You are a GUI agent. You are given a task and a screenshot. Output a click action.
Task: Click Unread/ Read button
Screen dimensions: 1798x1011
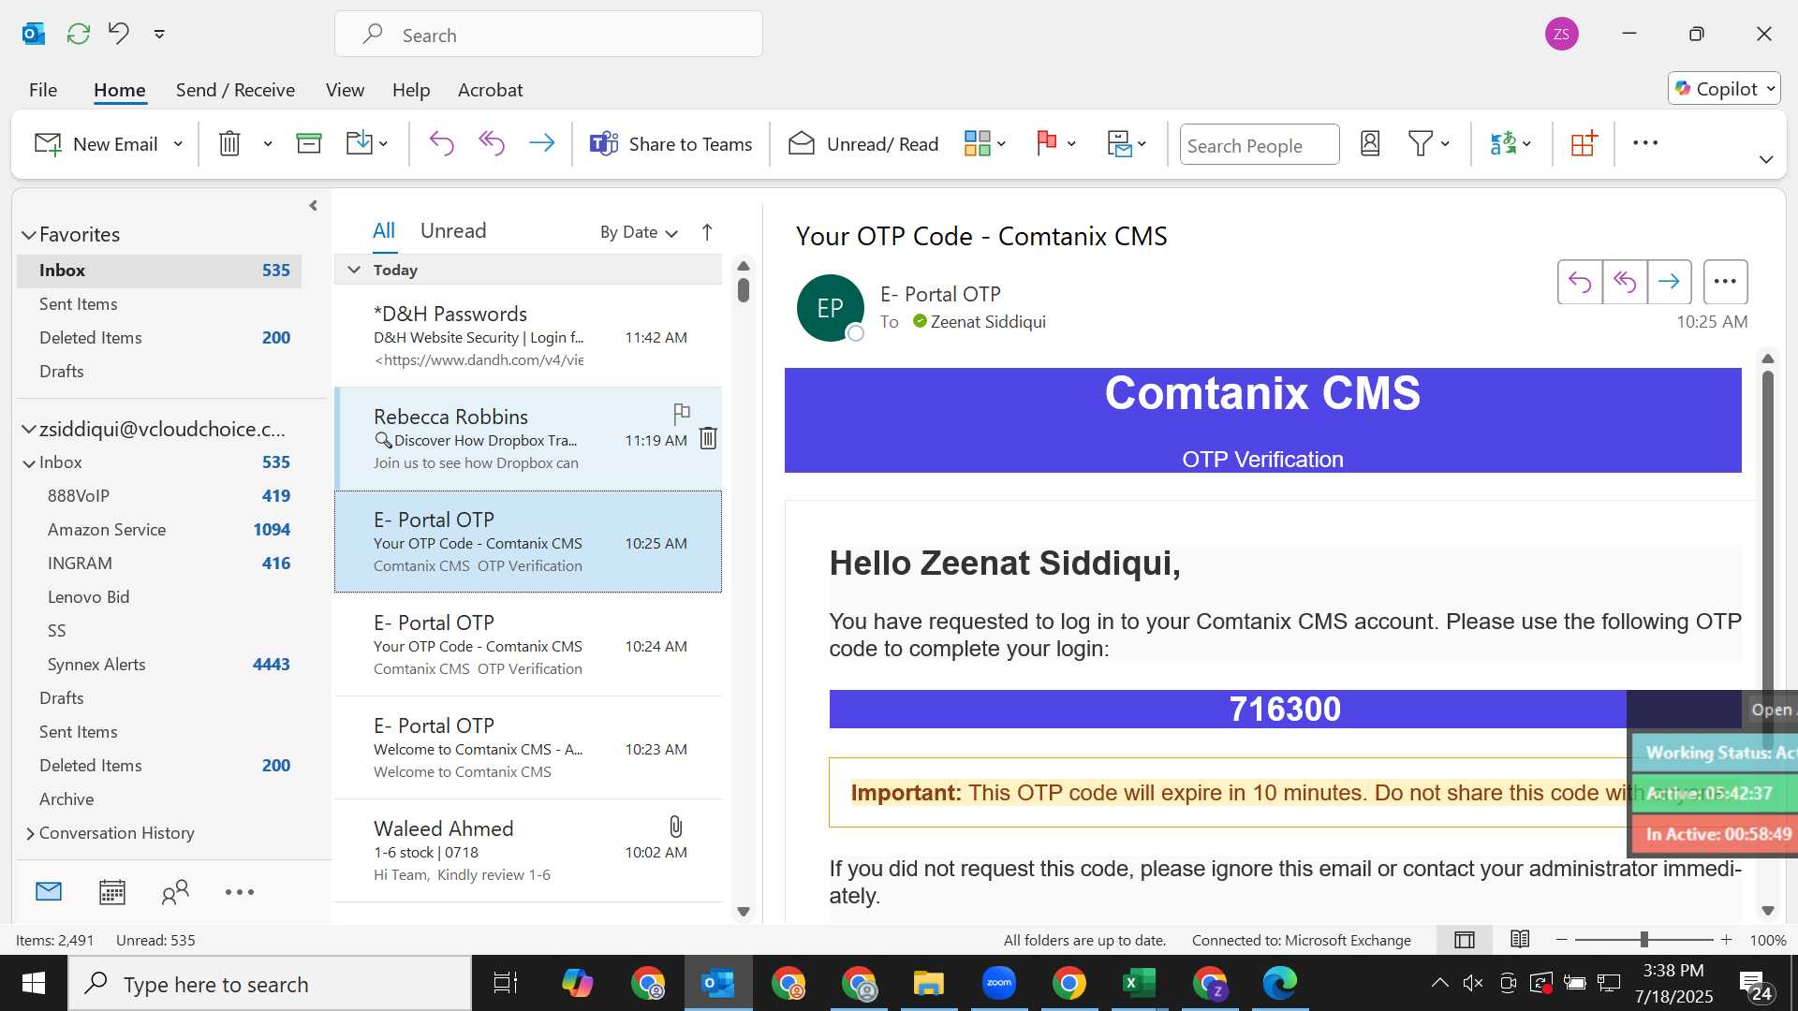[863, 144]
